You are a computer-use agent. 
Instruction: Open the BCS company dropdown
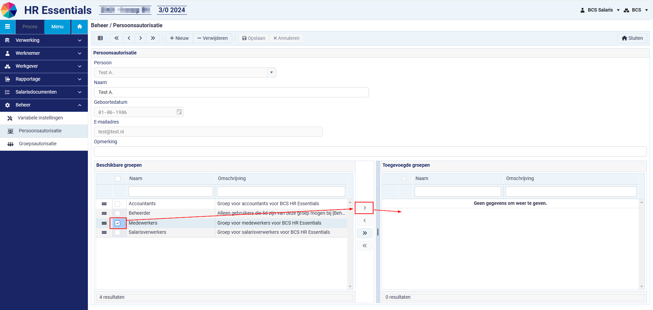pyautogui.click(x=636, y=10)
